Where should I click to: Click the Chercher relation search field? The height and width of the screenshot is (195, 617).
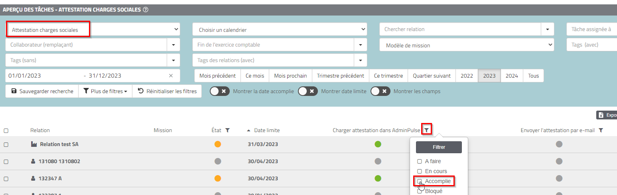[460, 29]
